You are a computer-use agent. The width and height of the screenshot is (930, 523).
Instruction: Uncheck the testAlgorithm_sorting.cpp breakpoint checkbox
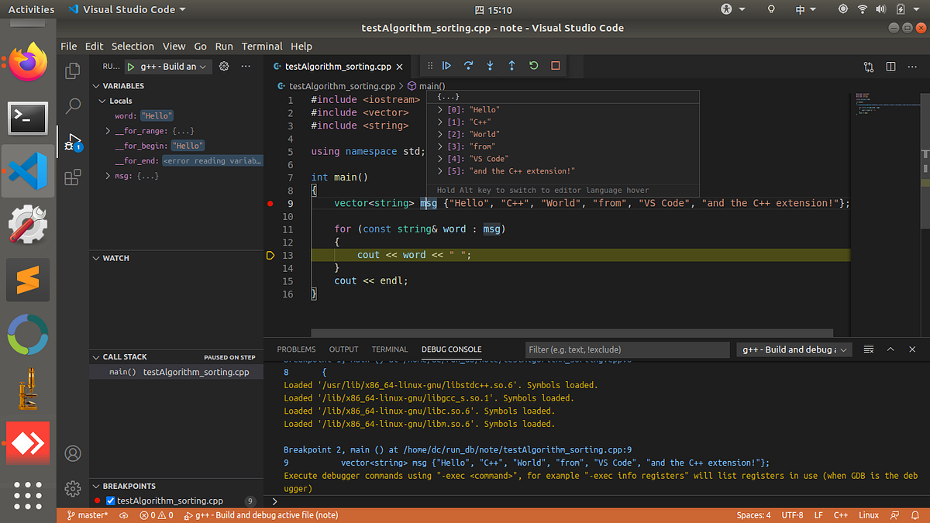tap(110, 501)
